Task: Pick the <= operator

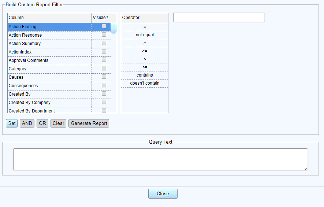Action: (145, 67)
